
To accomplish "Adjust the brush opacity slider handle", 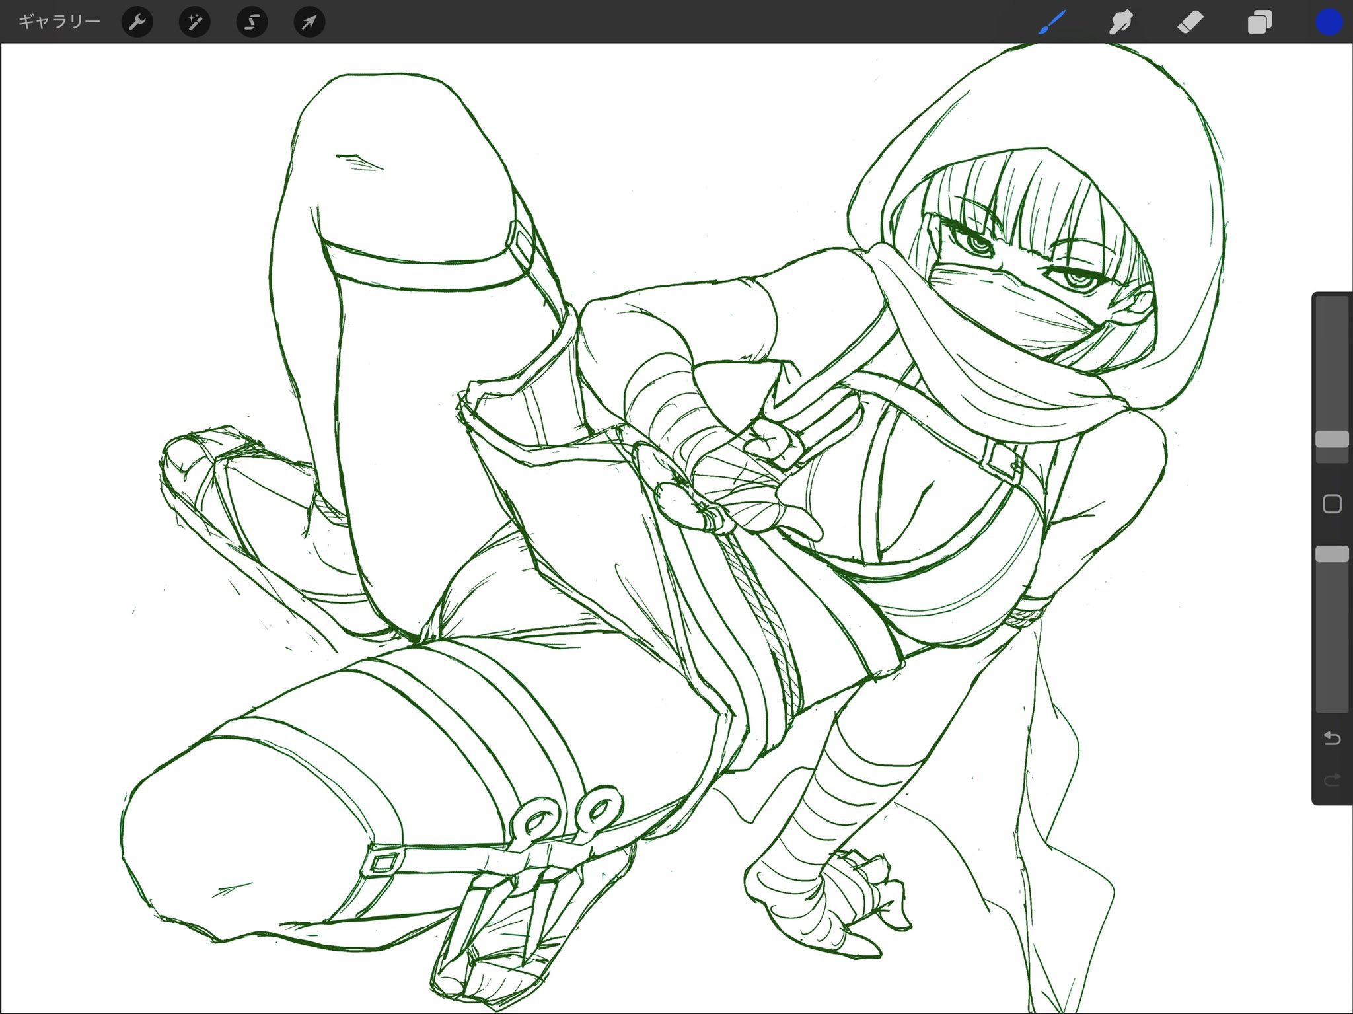I will [1332, 554].
